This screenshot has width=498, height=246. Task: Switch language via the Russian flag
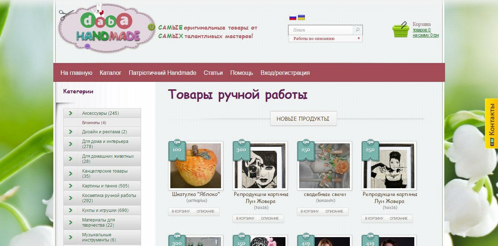(x=293, y=17)
